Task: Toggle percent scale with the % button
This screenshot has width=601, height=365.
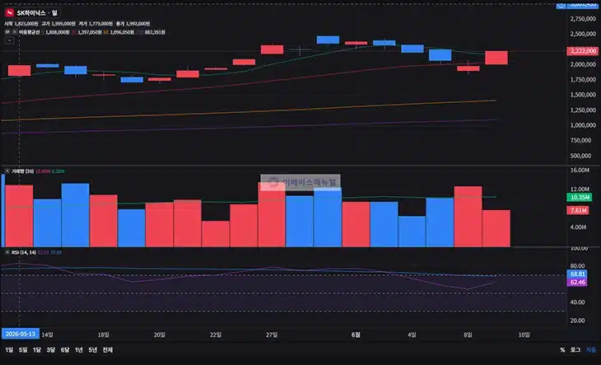Action: click(x=562, y=350)
